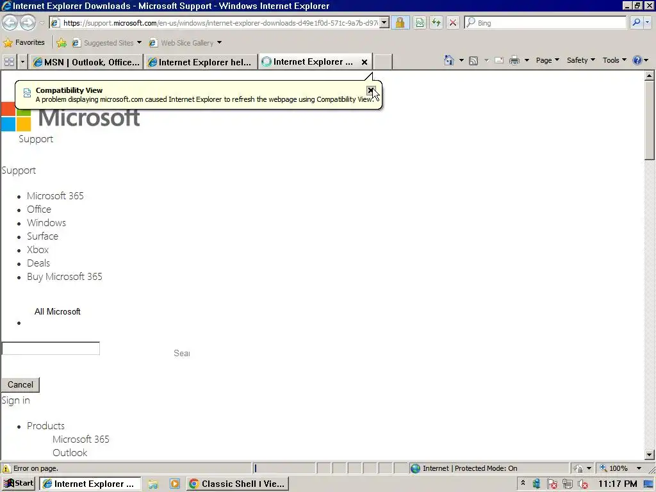This screenshot has height=492, width=656.
Task: Show hidden tray icons arrow
Action: (523, 483)
